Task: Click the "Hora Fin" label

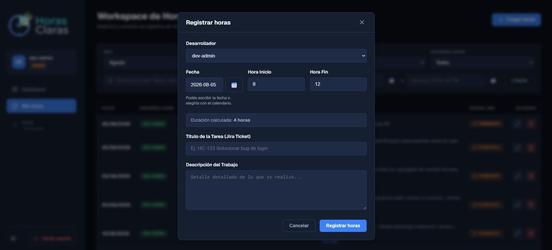Action: [x=319, y=72]
